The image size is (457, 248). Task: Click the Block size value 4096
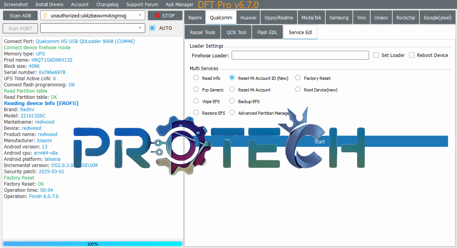[34, 66]
